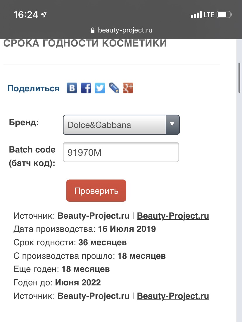Image resolution: width=242 pixels, height=322 pixels.
Task: Tap the padlock icon beside the URL
Action: pyautogui.click(x=93, y=30)
